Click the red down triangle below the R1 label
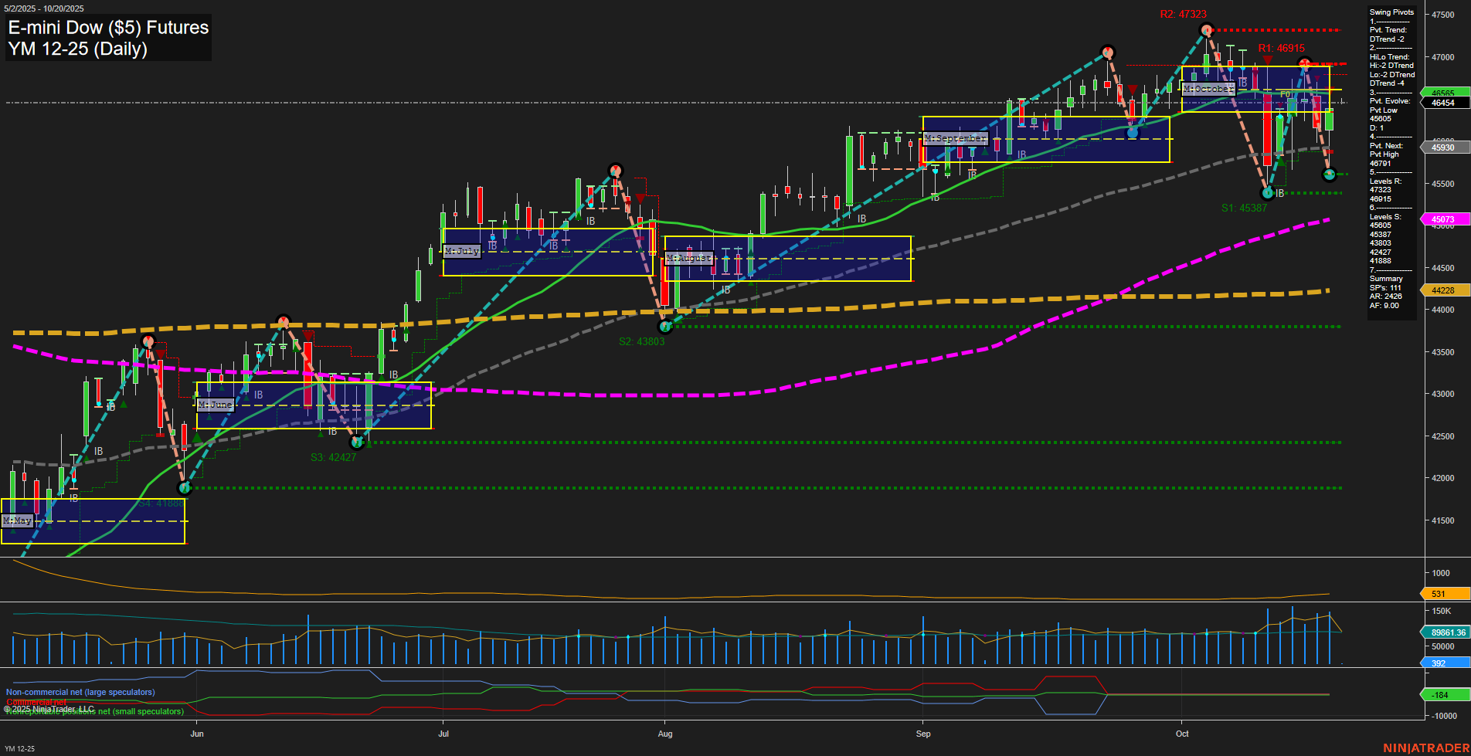The image size is (1471, 756). pos(1269,59)
